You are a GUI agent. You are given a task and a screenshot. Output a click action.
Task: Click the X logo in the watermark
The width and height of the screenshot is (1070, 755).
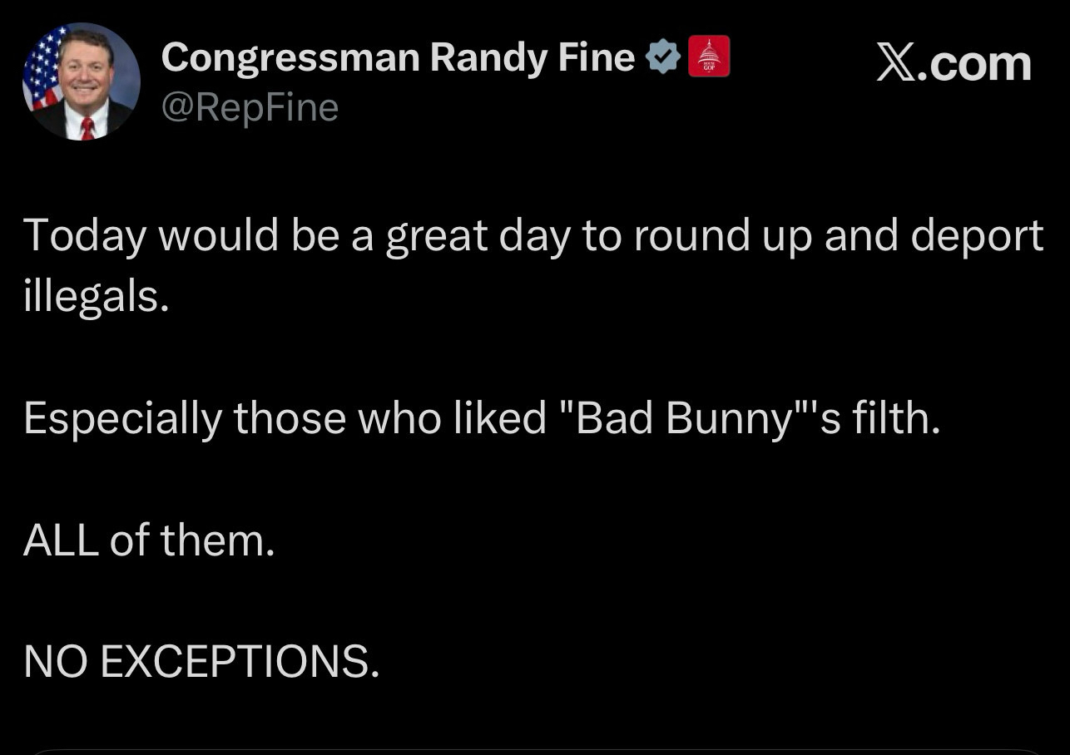897,63
